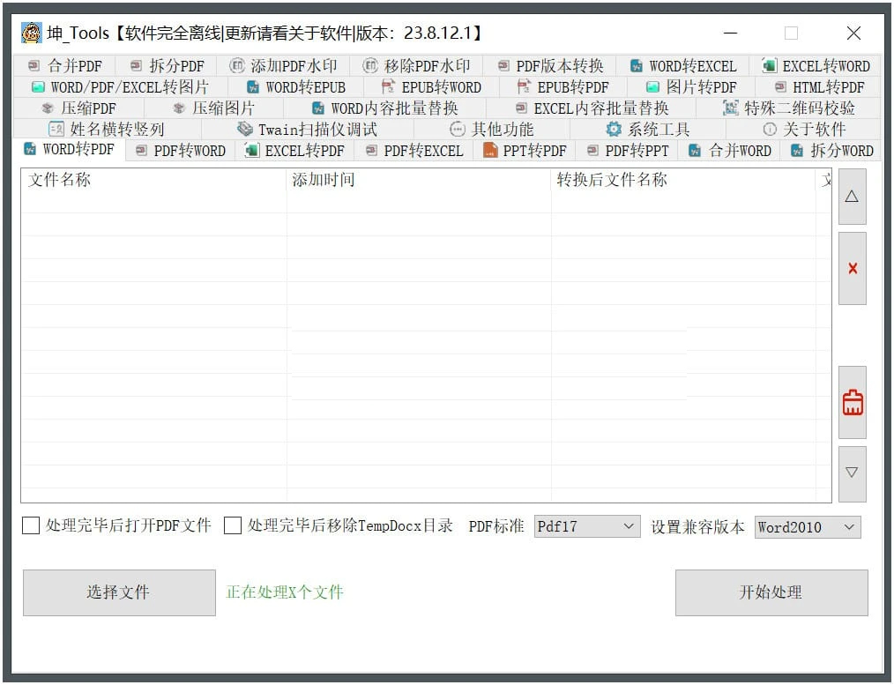Open the 特殊二维码校验 tab
The width and height of the screenshot is (894, 685).
pos(788,108)
